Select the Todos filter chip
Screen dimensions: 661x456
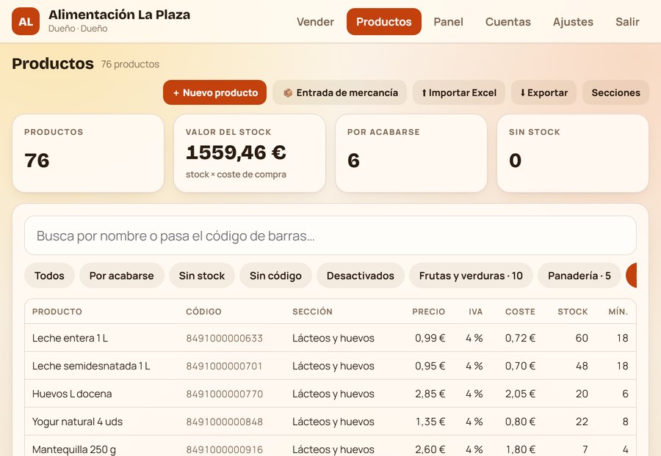tap(49, 276)
